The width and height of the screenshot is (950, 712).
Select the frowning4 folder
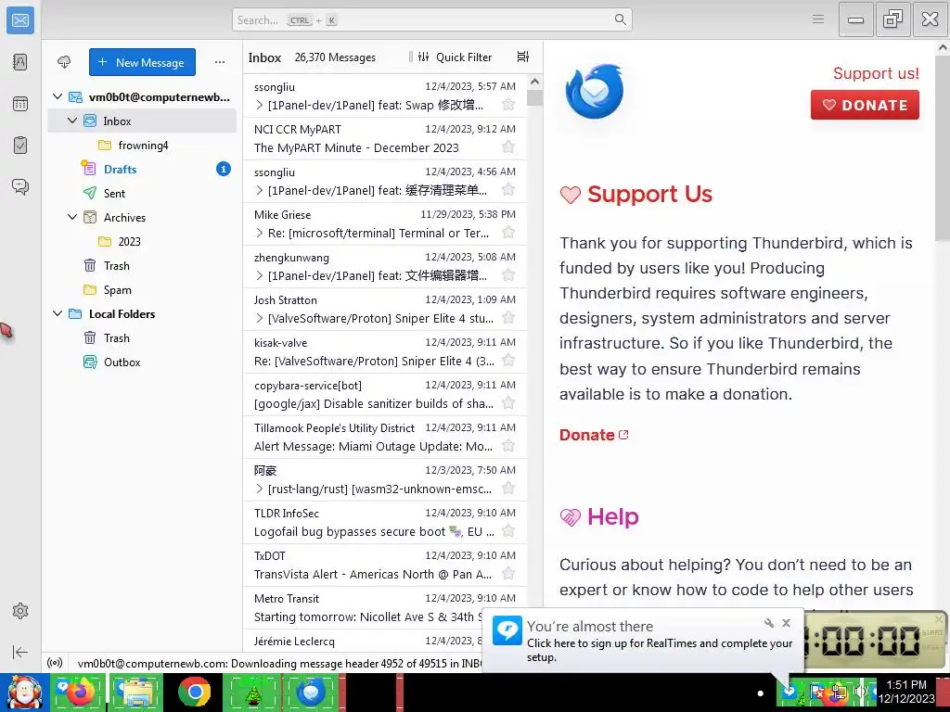click(142, 146)
